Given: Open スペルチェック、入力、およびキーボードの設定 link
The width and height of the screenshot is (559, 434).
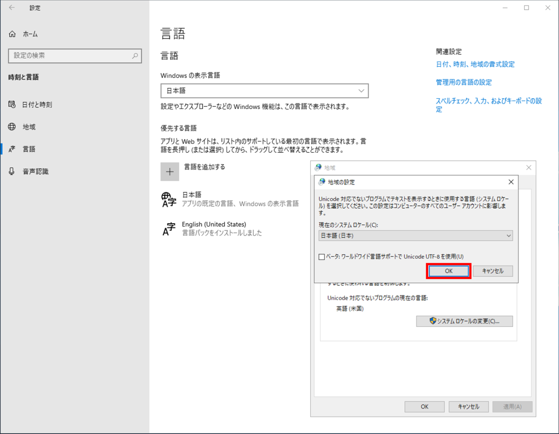Looking at the screenshot, I should point(489,105).
